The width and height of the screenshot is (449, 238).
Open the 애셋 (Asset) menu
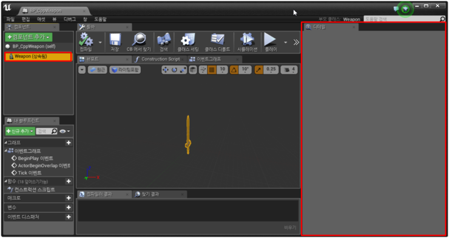coord(41,19)
